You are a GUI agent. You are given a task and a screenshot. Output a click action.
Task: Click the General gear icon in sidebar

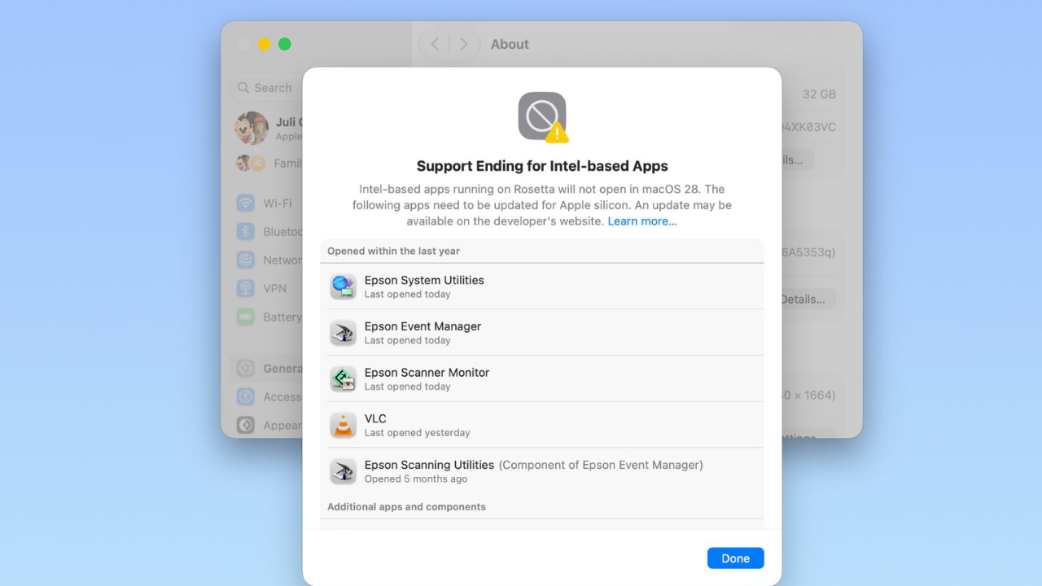245,368
